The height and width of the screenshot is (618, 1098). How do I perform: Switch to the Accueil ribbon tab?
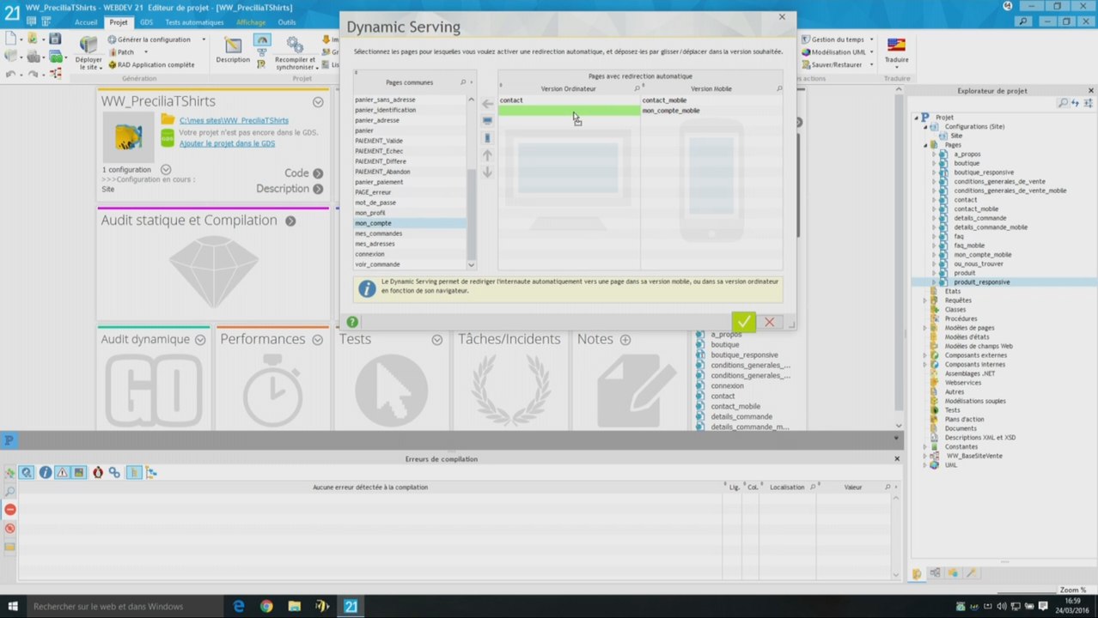[86, 22]
